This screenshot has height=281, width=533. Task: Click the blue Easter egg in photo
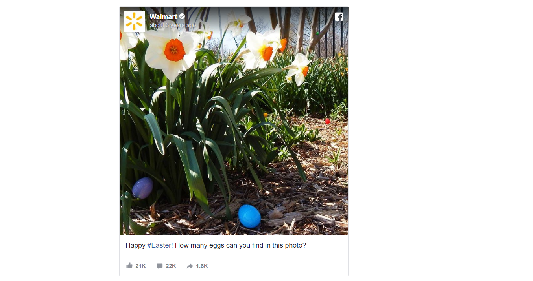coord(249,216)
